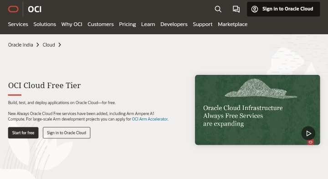Open the green video thumbnail card

257,110
